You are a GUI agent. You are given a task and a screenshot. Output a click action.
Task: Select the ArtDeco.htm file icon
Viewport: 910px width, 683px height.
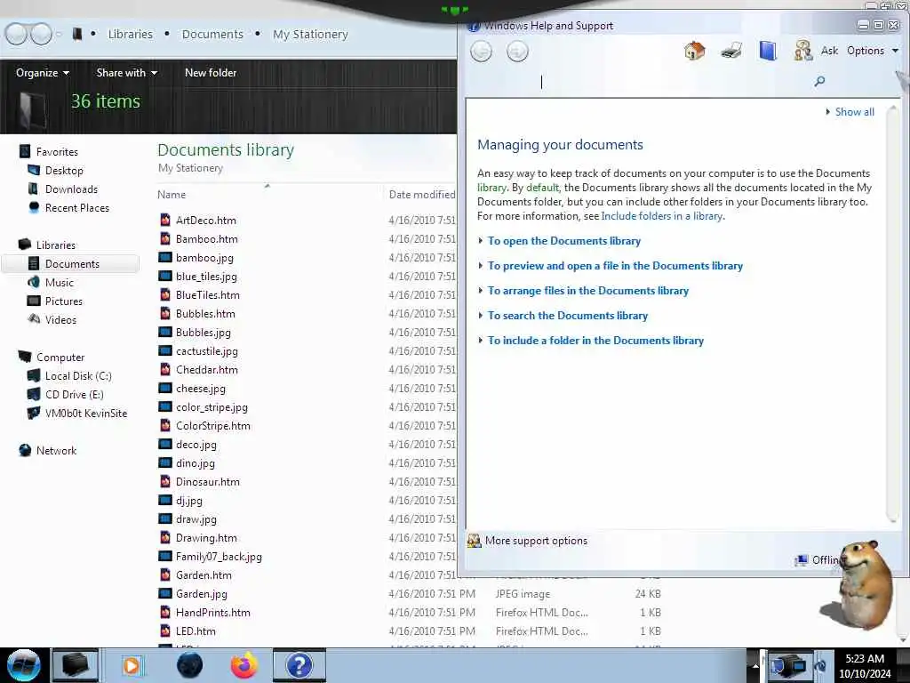coord(165,221)
